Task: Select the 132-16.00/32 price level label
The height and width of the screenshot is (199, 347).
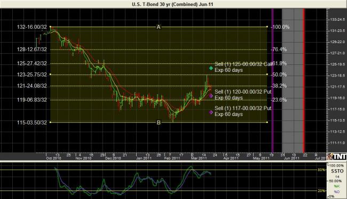Action: pyautogui.click(x=32, y=27)
